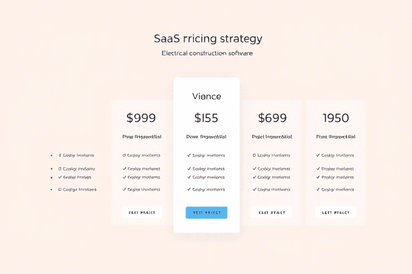Screen dimensions: 412x274
Task: Click the white button under $699 plan
Action: (271, 212)
